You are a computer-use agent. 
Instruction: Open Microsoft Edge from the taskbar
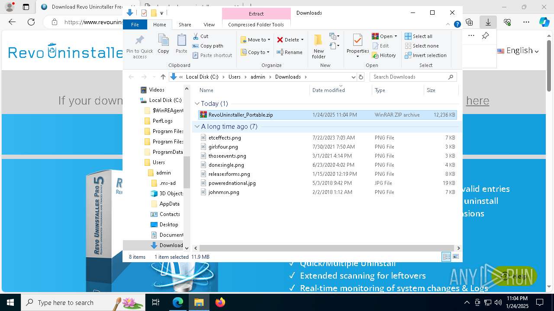[x=178, y=302]
